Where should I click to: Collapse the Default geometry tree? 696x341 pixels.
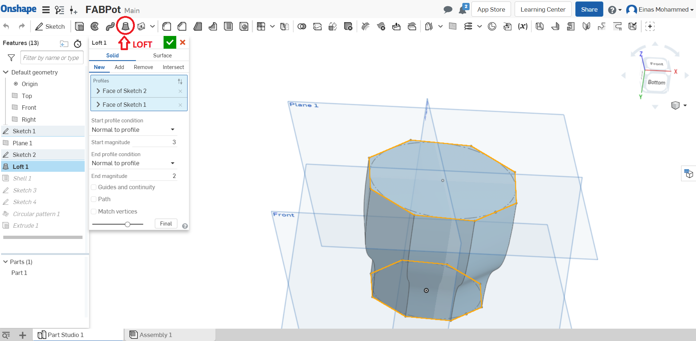(x=6, y=72)
